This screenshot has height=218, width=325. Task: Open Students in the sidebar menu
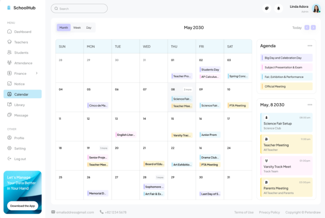point(21,52)
